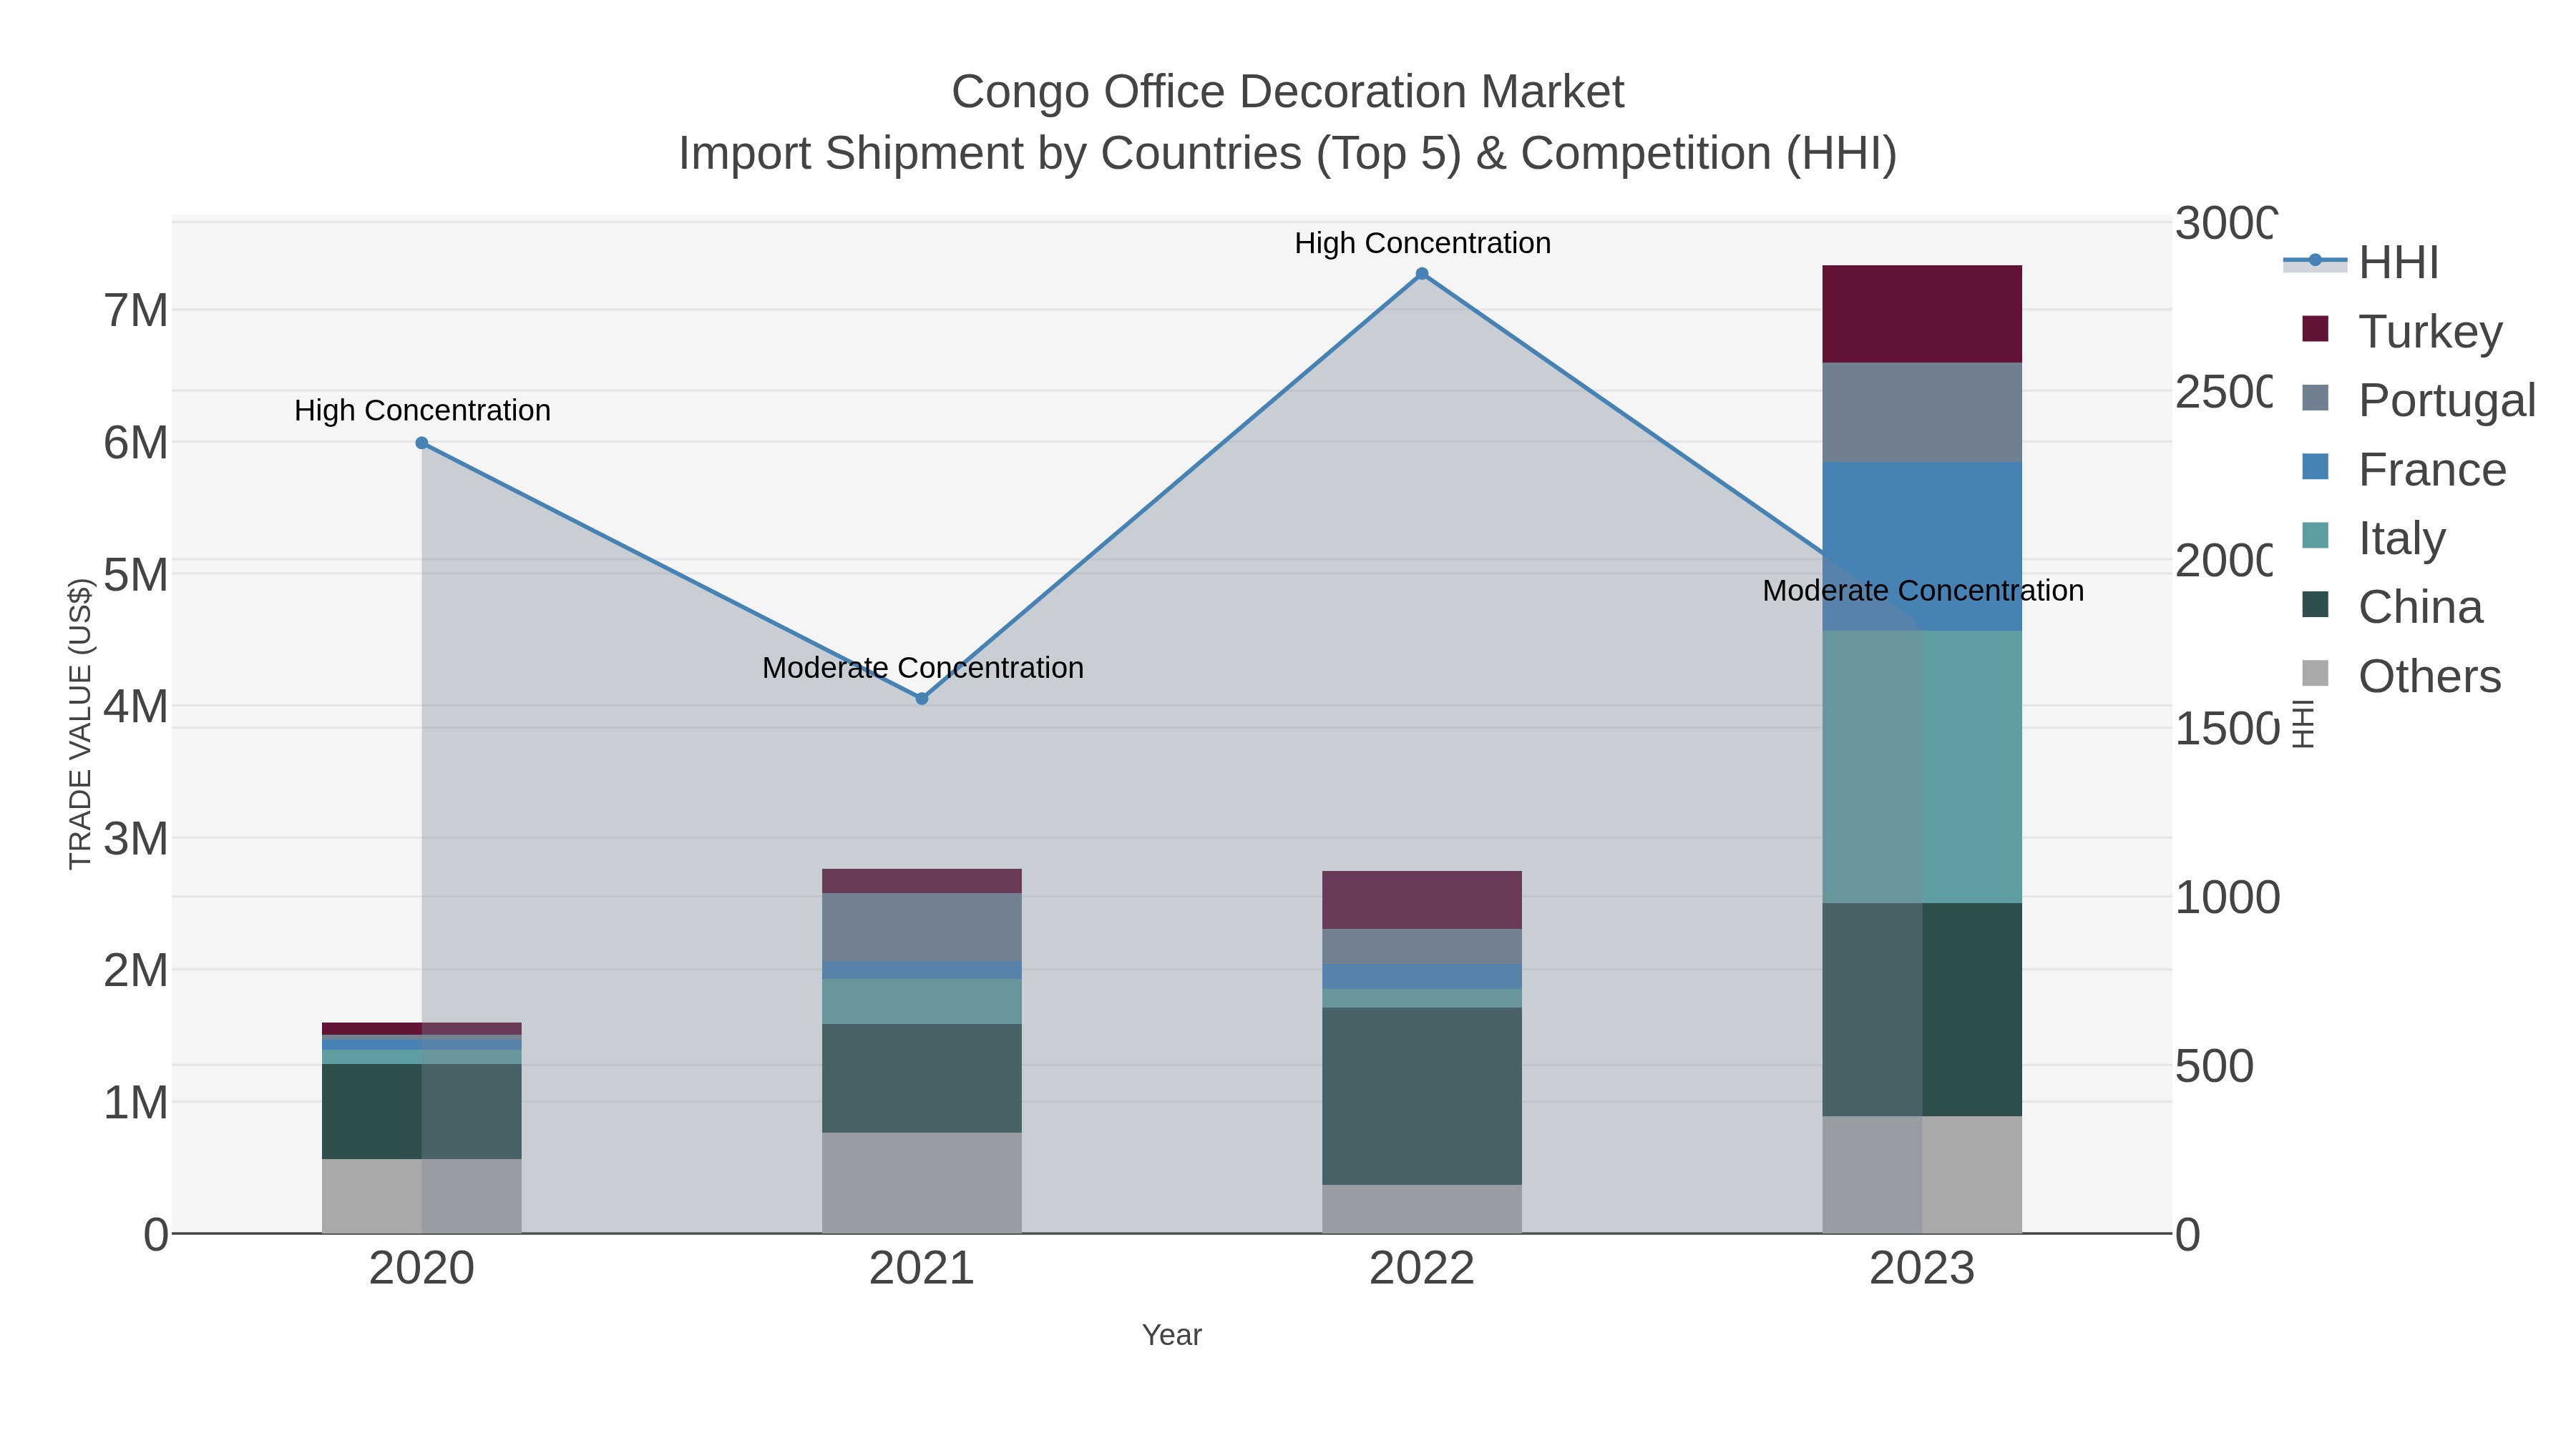
Task: Click the 7M trade value axis tick
Action: (136, 311)
